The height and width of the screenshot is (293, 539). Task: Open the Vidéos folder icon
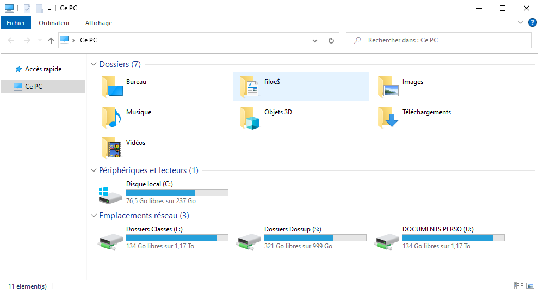(x=111, y=148)
